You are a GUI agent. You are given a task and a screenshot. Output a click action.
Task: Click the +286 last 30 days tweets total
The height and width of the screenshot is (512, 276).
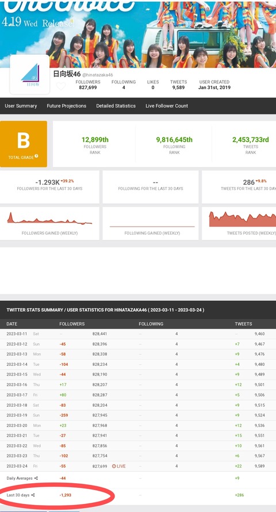[x=239, y=495]
